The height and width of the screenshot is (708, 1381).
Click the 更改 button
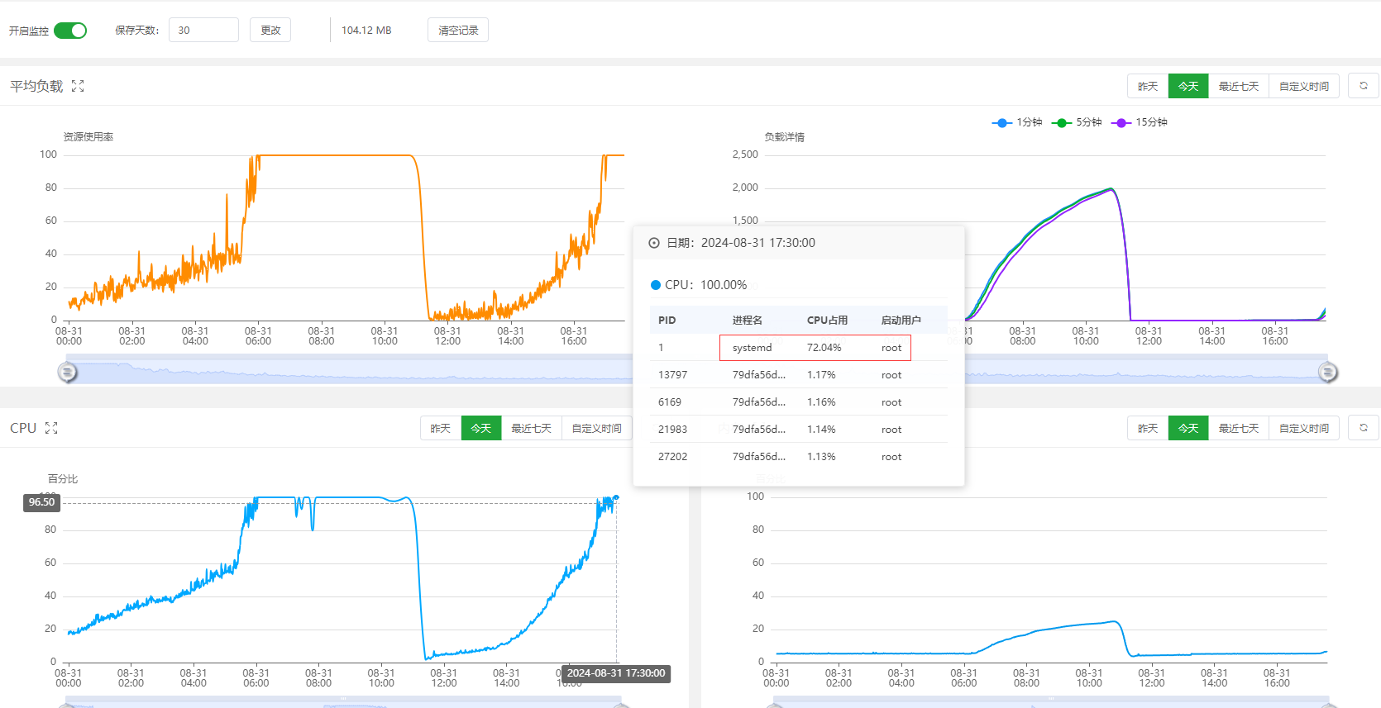tap(270, 30)
